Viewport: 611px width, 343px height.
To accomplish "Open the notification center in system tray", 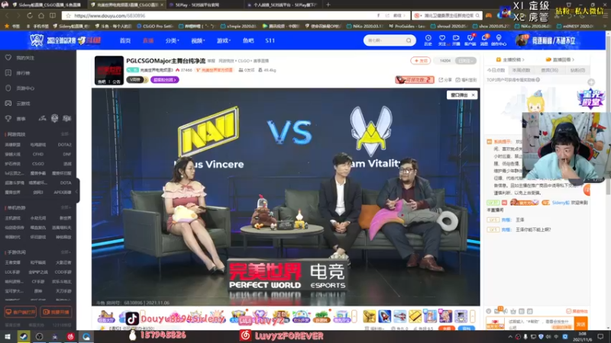I will tap(600, 336).
